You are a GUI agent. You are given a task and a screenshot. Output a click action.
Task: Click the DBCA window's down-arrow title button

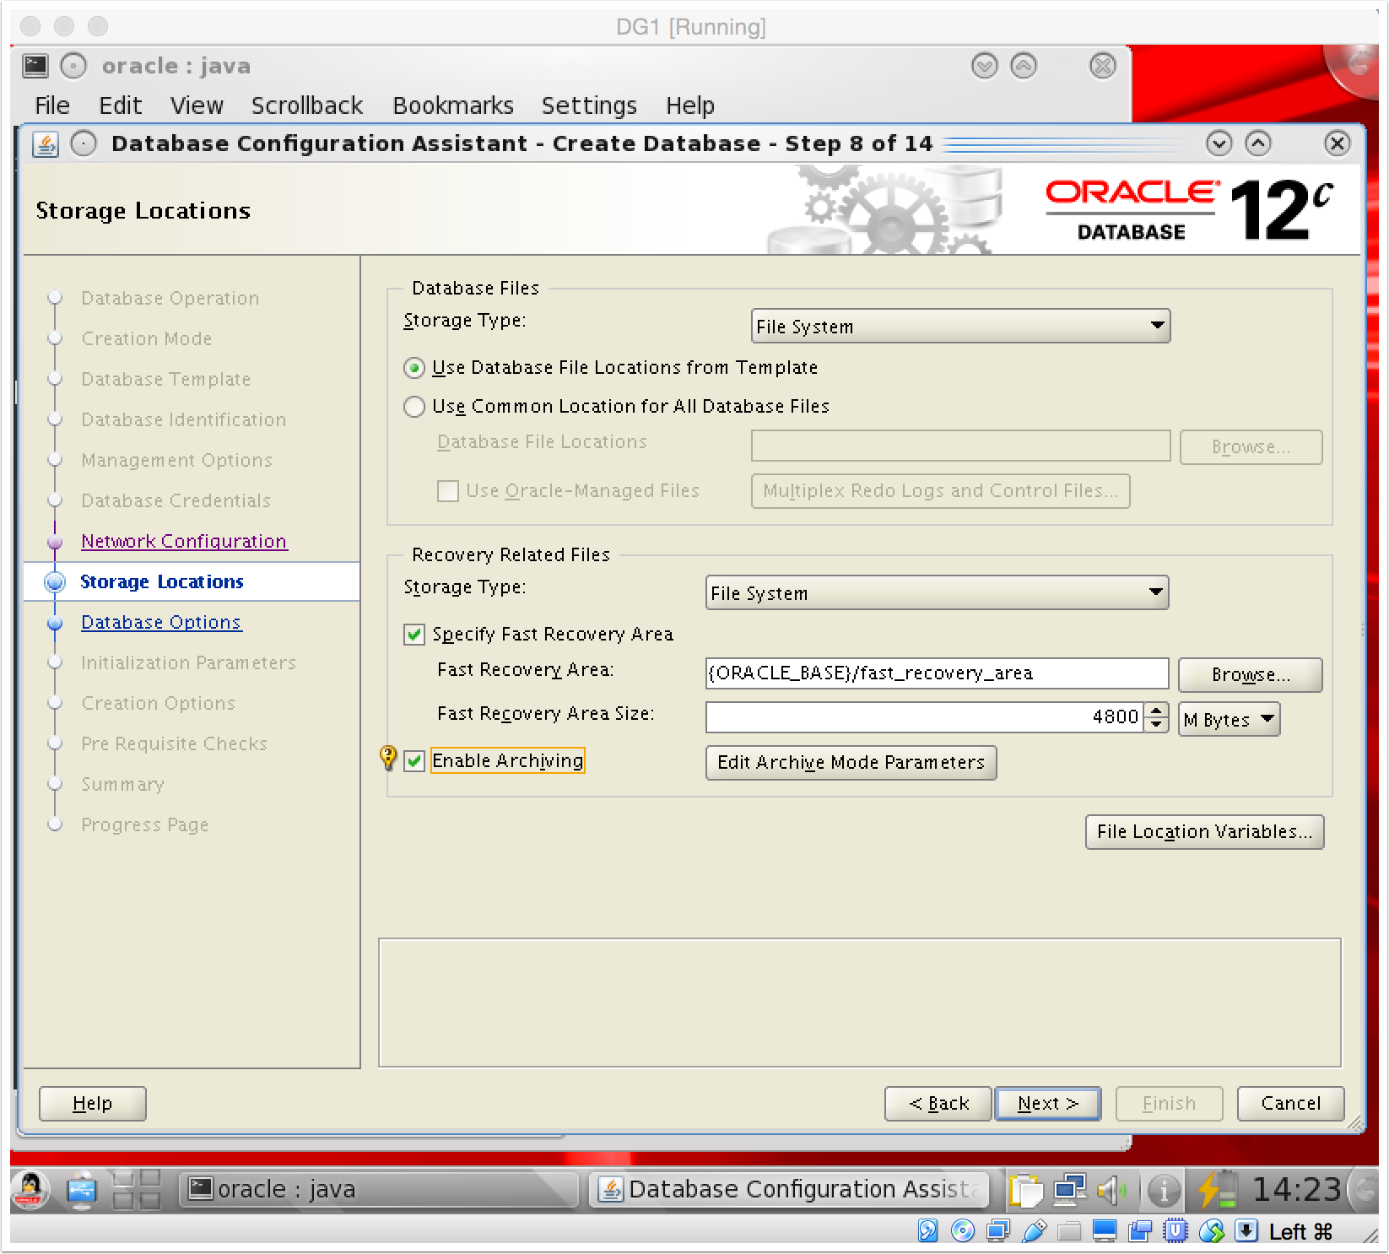(1219, 143)
